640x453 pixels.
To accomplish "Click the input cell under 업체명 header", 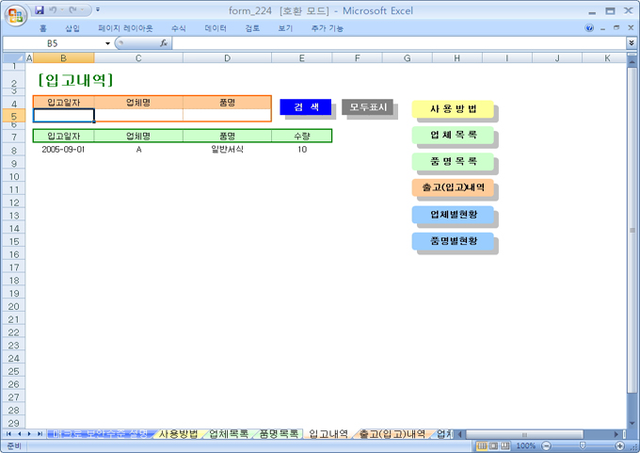I will (138, 115).
